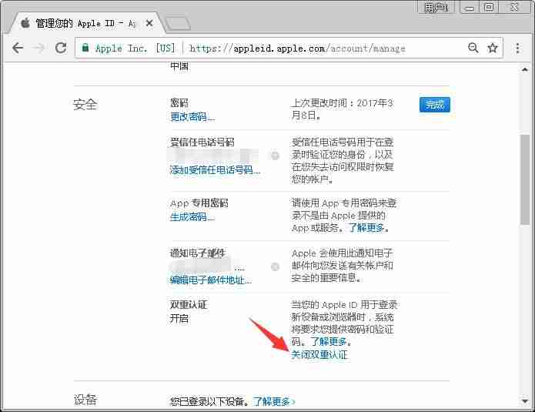Open the zoom magnifier in address bar
The width and height of the screenshot is (535, 412).
pos(473,48)
